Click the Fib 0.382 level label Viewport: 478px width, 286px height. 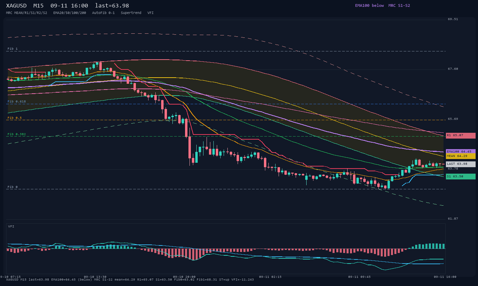[17, 134]
